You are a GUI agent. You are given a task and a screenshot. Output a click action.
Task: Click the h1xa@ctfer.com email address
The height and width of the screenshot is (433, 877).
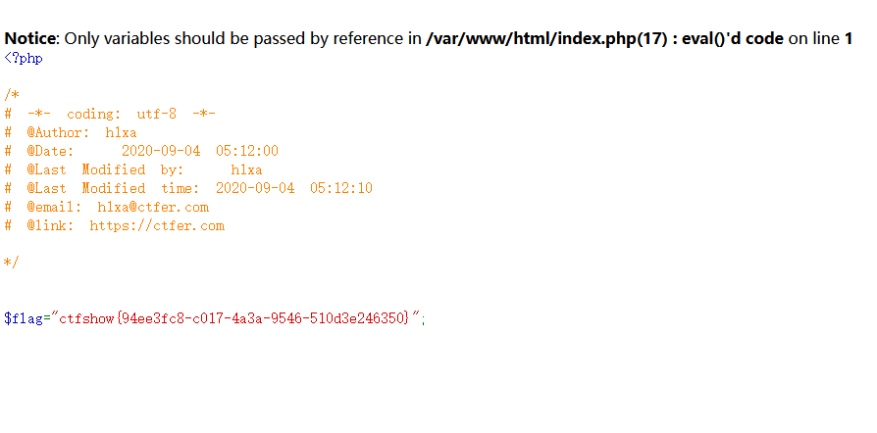153,207
